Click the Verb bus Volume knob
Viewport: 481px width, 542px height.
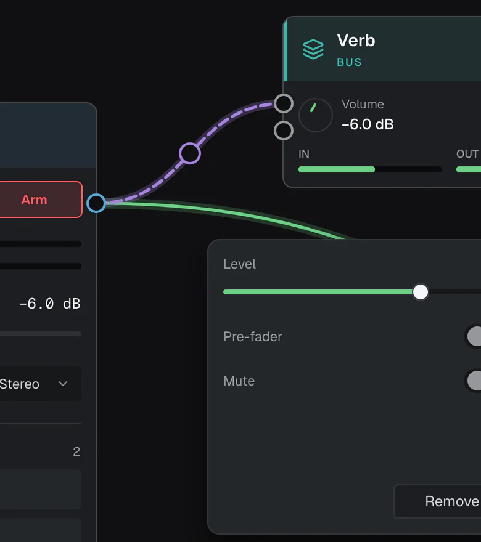[x=315, y=115]
